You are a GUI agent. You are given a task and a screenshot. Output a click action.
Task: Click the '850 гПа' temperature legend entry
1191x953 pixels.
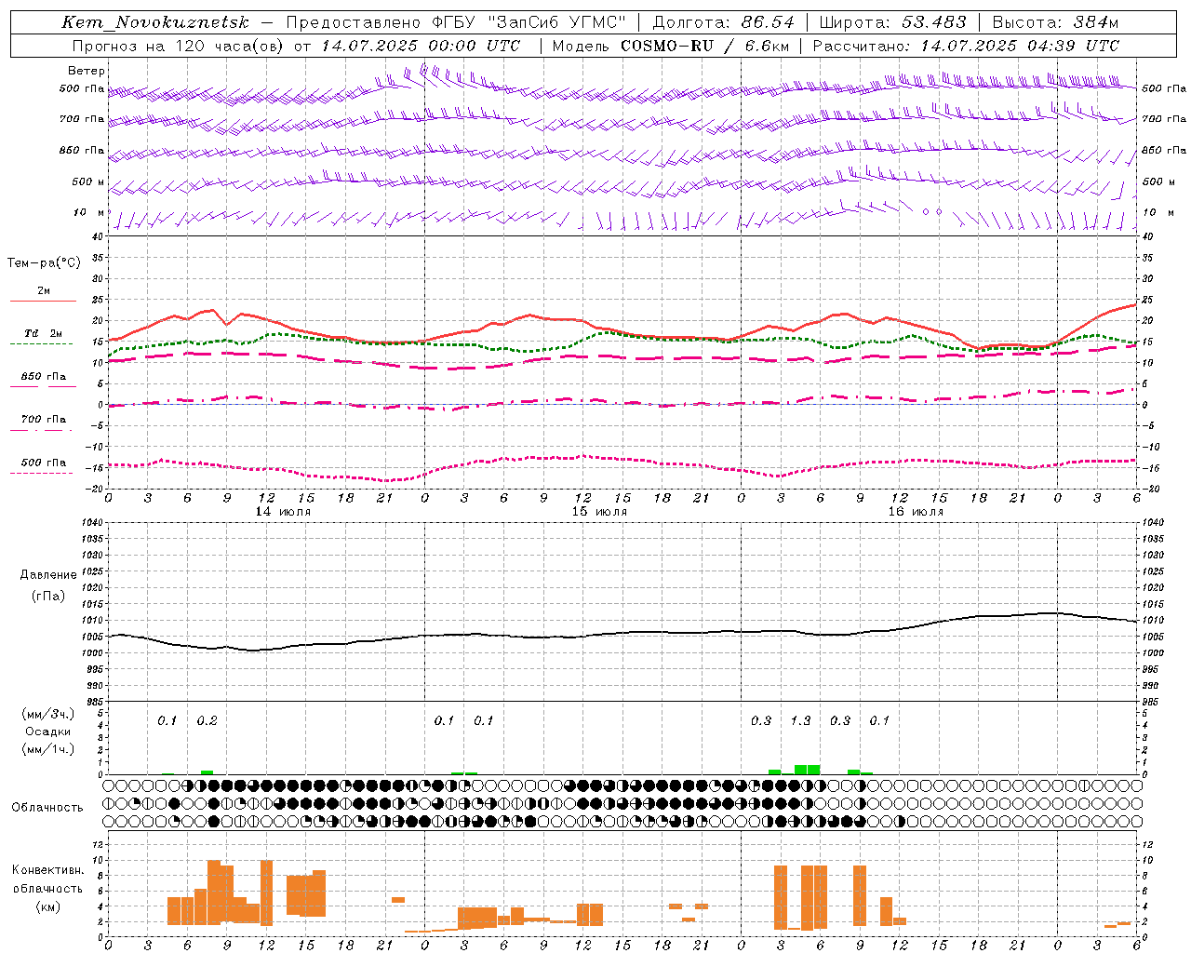(44, 379)
